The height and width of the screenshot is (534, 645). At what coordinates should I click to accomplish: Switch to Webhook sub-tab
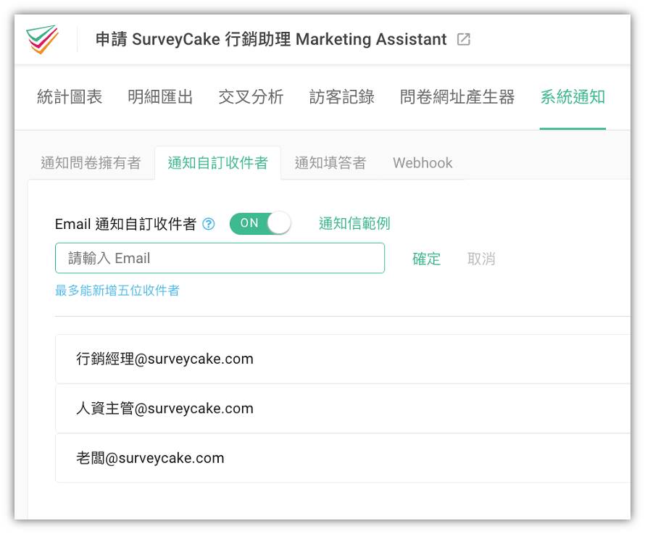tap(423, 163)
